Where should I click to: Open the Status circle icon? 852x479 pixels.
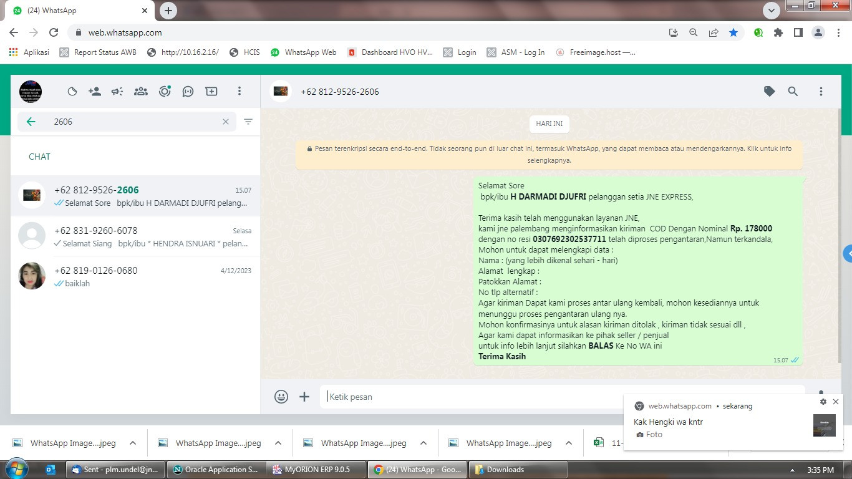point(165,92)
